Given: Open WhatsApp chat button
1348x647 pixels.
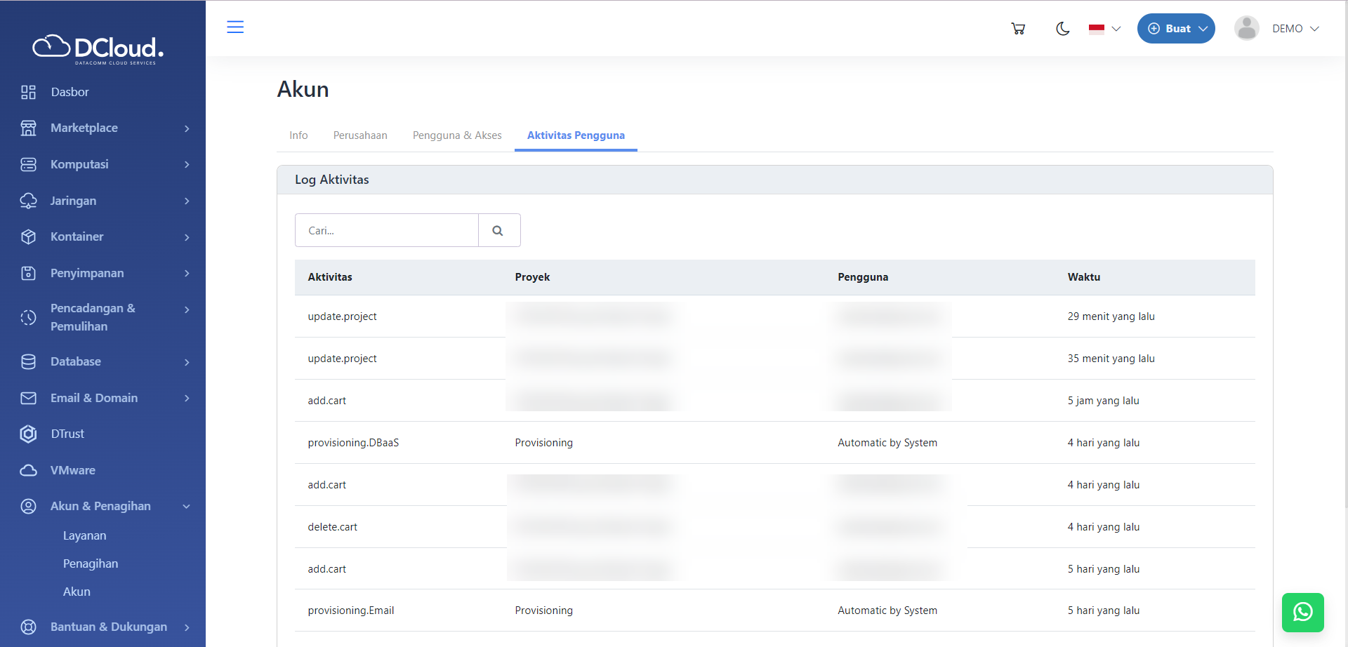Looking at the screenshot, I should tap(1302, 612).
